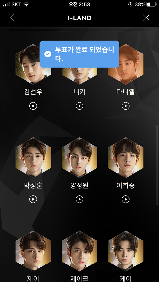Play 김선우's video clip
This screenshot has width=159, height=282.
[33, 106]
